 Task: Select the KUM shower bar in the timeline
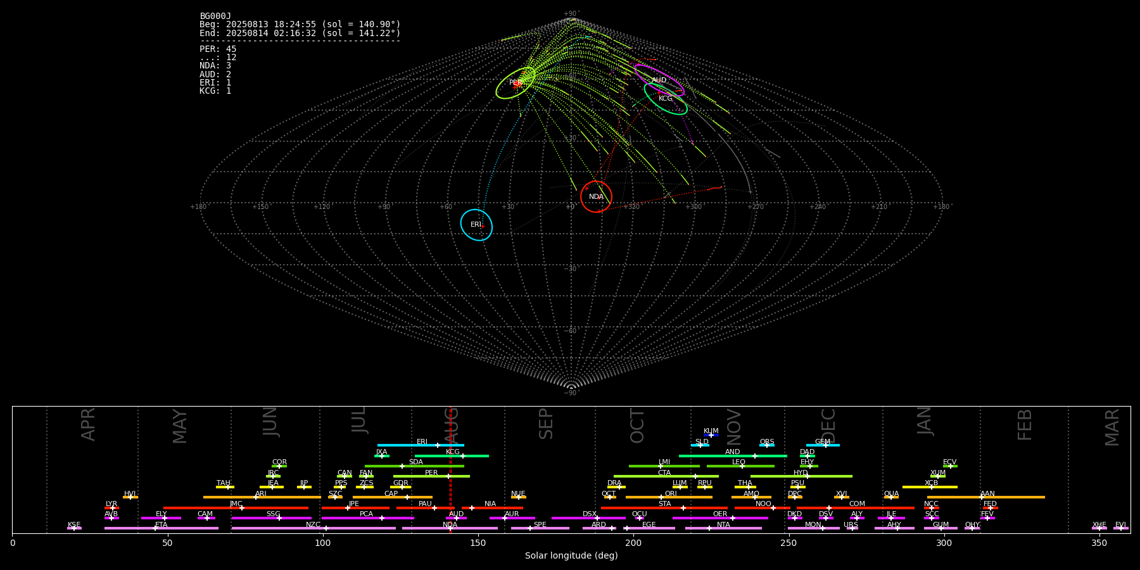[x=711, y=435]
